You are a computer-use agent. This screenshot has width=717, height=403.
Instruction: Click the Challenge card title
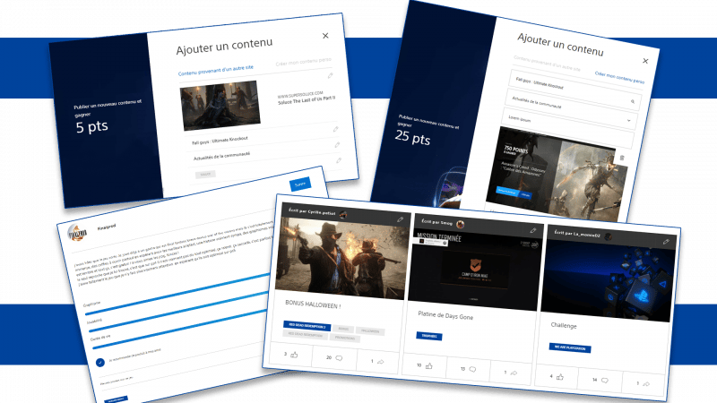[x=564, y=325]
